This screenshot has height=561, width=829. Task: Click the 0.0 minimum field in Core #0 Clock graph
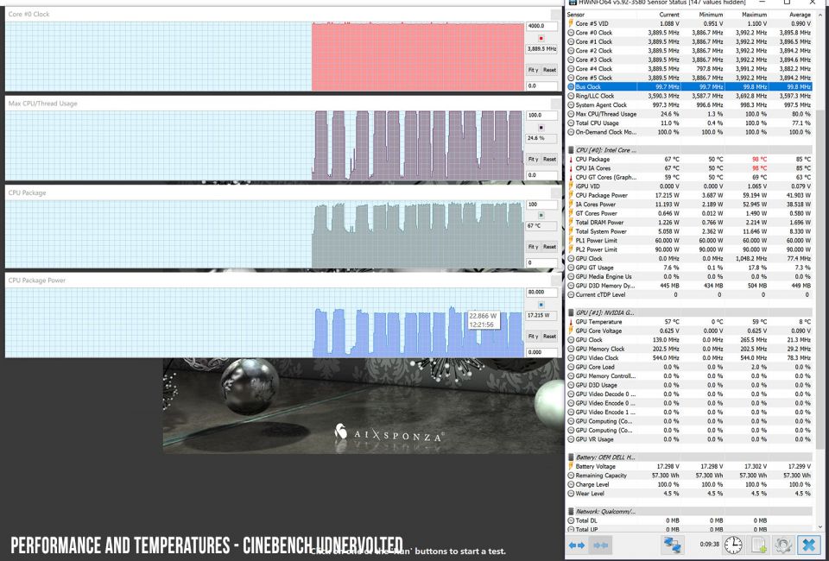[542, 85]
